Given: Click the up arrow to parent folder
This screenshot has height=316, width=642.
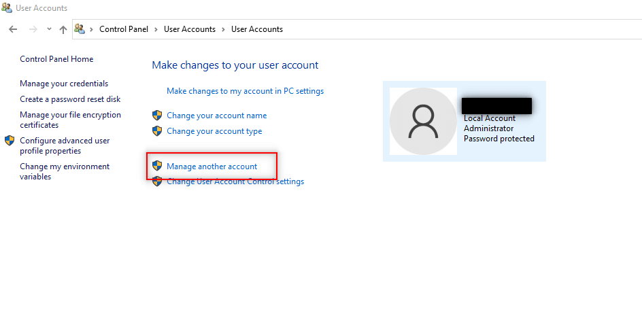Looking at the screenshot, I should [63, 29].
